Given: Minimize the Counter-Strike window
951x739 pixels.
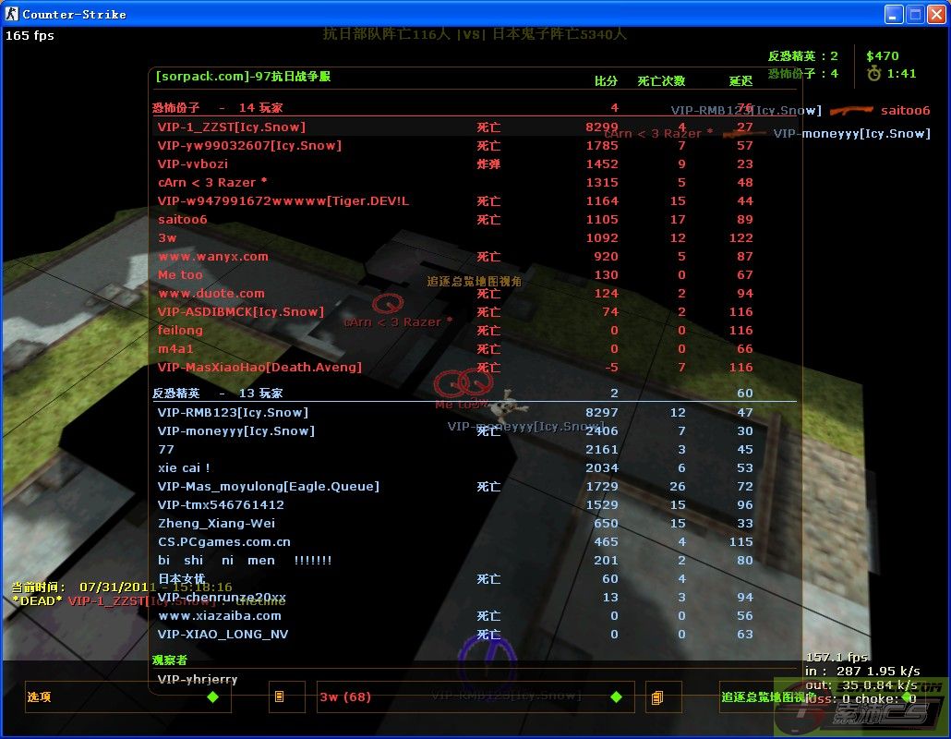Looking at the screenshot, I should 894,14.
